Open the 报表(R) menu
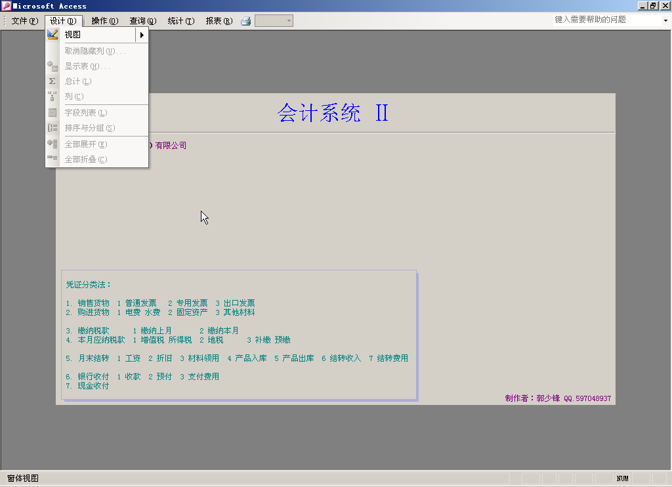 pos(219,21)
